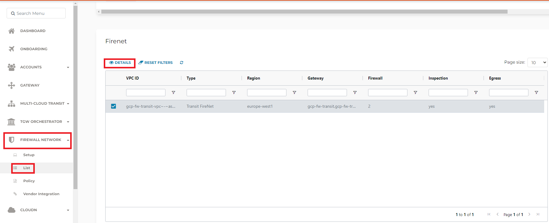Go to previous page of results
549x223 pixels.
(x=498, y=214)
